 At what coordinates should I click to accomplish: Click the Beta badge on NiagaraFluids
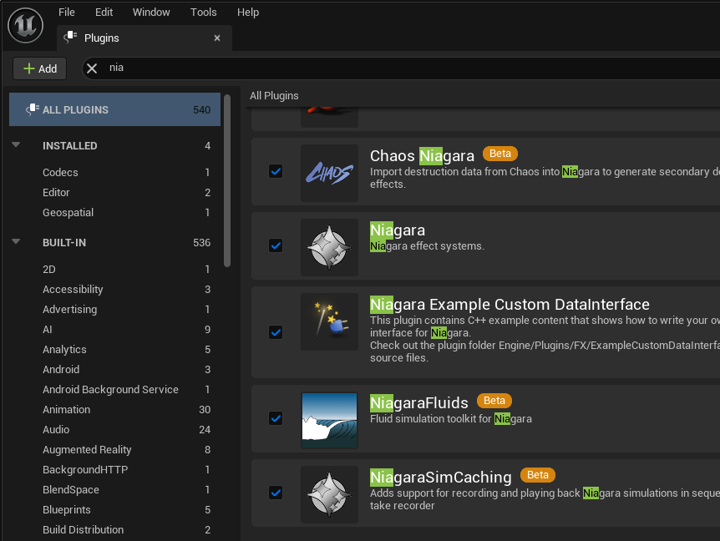(x=494, y=401)
